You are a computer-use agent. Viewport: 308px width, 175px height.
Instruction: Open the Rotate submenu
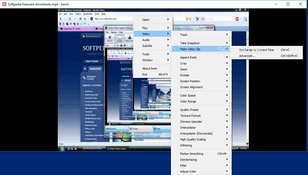click(x=201, y=75)
